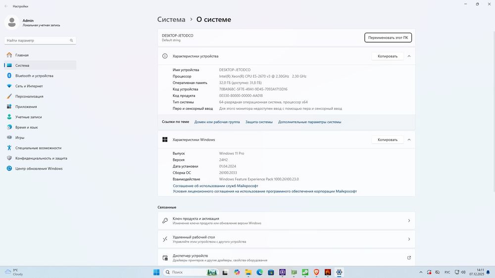Click the Сборка ОС value 26100.2033
Image resolution: width=495 pixels, height=278 pixels.
(x=228, y=173)
